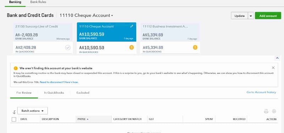Open the table settings gear icon

coord(274,111)
